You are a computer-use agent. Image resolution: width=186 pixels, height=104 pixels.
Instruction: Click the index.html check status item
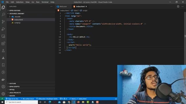(81, 99)
